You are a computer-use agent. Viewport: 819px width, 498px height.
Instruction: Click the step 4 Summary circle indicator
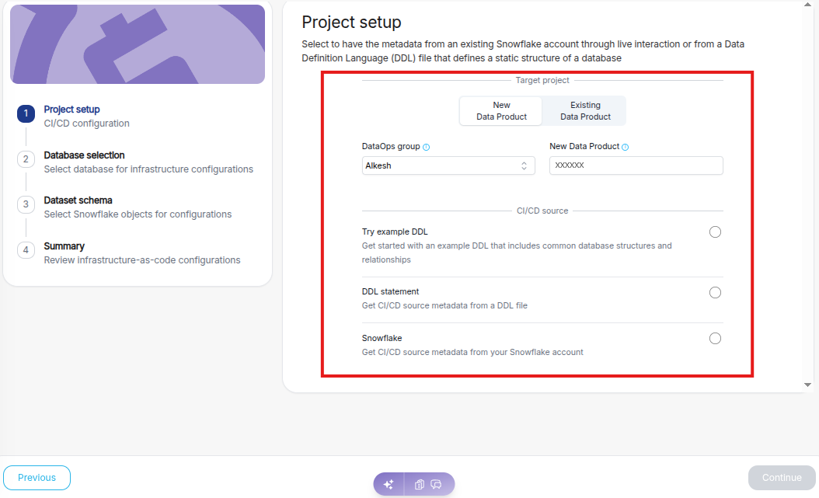click(x=26, y=250)
